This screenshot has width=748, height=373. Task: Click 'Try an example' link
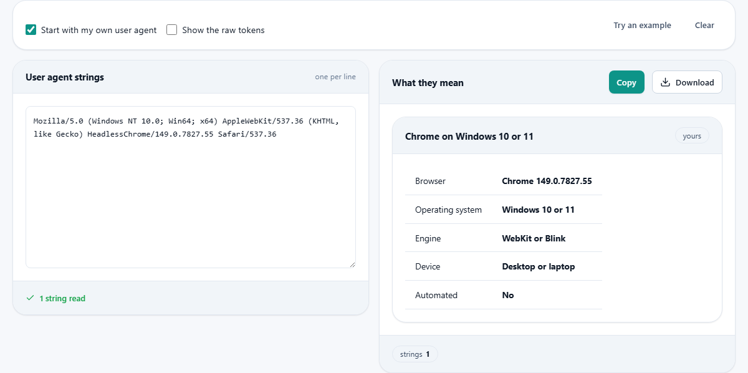pyautogui.click(x=642, y=26)
